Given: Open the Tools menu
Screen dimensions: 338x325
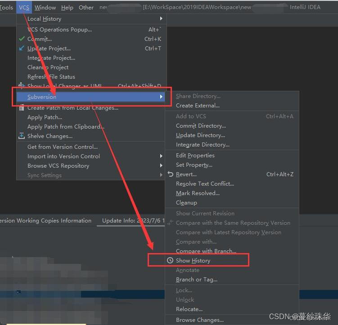Looking at the screenshot, I should point(6,8).
